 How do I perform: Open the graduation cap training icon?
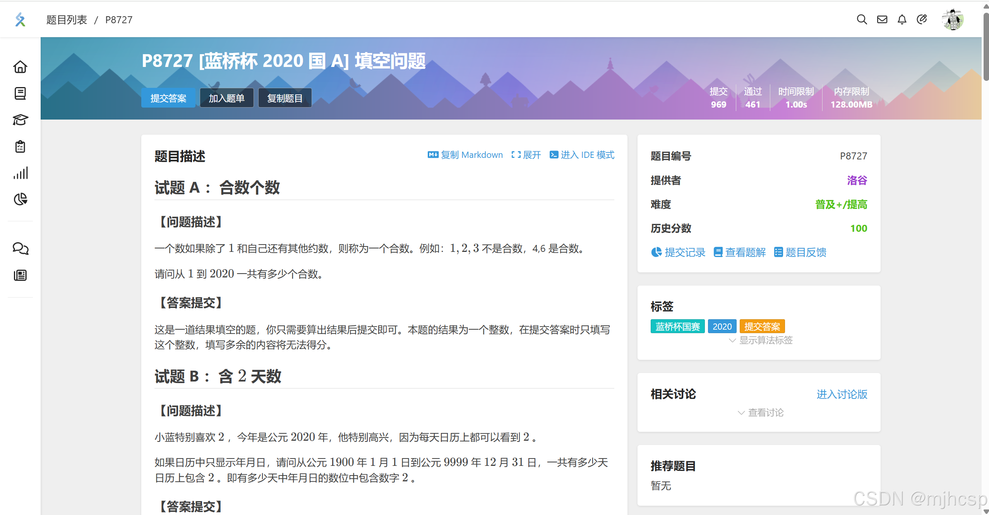(x=20, y=120)
